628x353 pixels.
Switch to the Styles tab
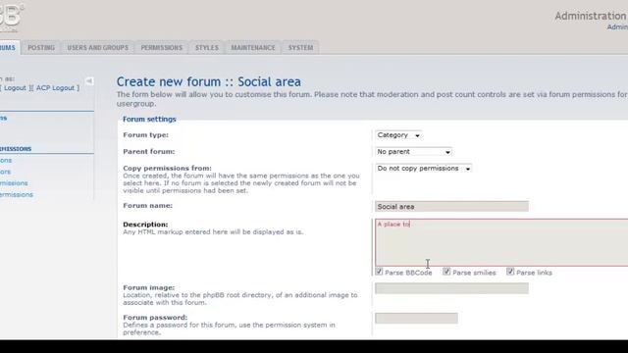207,48
